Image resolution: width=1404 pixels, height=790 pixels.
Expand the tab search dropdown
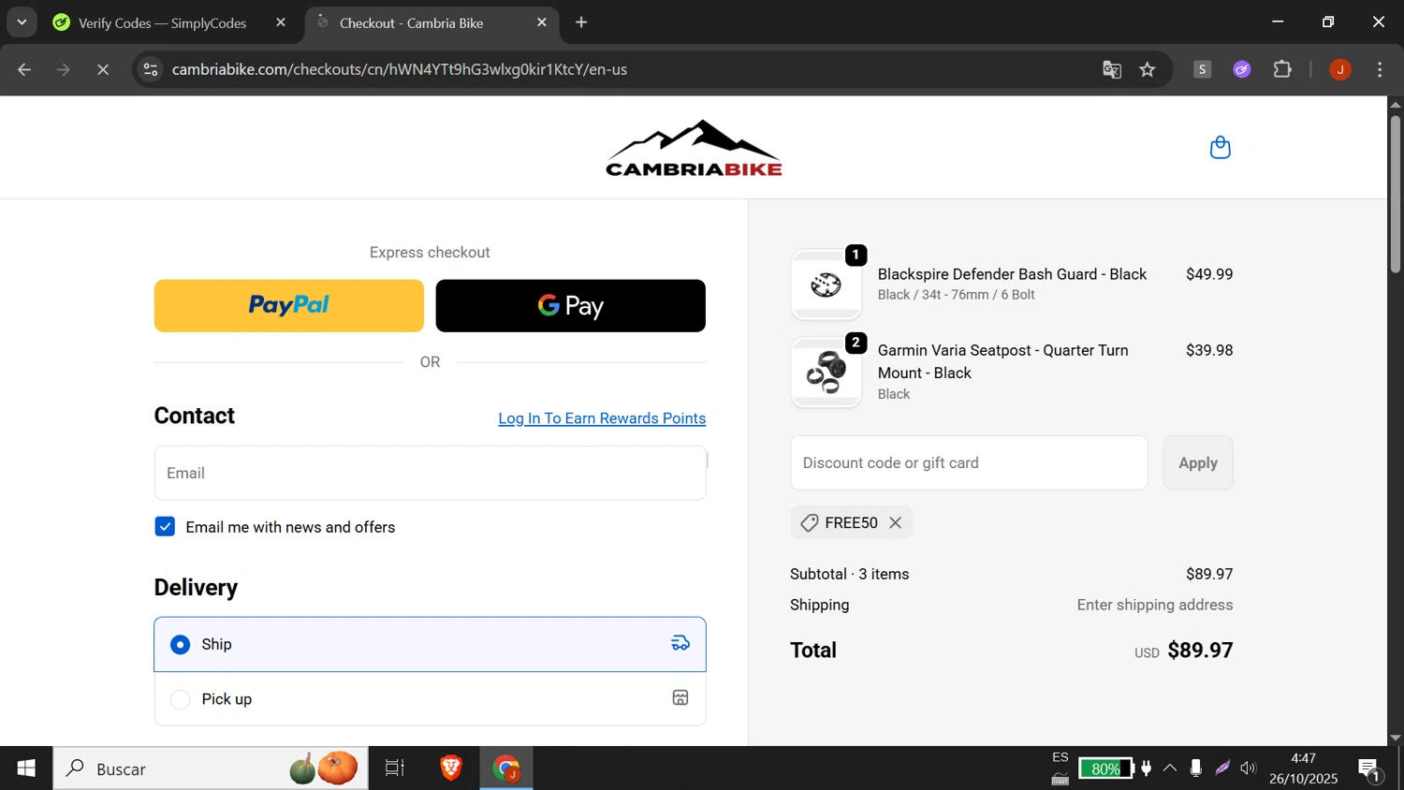click(x=22, y=22)
